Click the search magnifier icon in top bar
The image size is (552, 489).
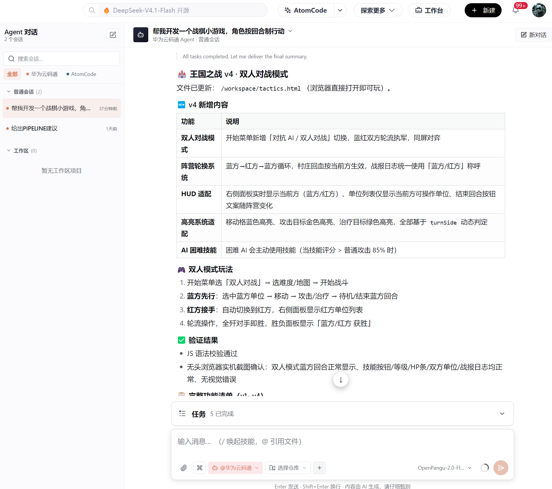[x=92, y=11]
